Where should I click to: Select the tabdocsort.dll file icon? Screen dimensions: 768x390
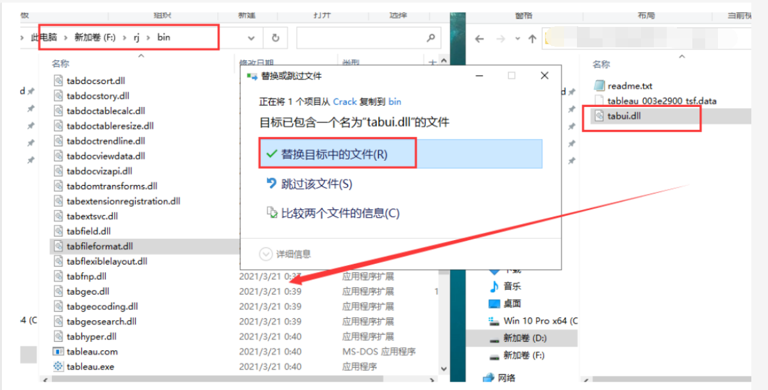click(x=58, y=81)
